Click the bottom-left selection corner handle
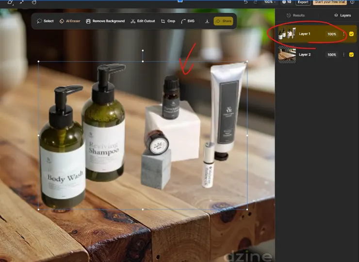 coord(38,209)
